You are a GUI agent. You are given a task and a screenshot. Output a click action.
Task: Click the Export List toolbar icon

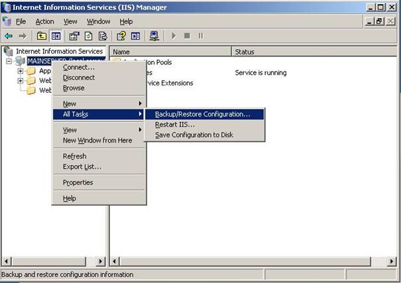click(x=103, y=36)
